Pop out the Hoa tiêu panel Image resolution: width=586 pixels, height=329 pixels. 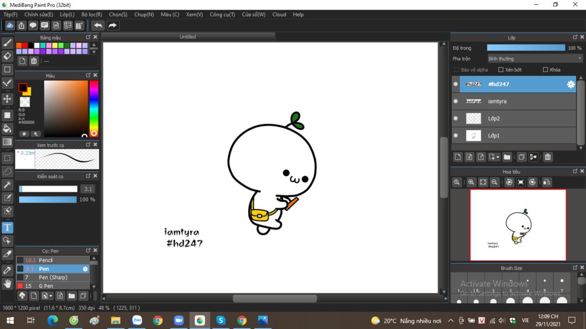(575, 171)
